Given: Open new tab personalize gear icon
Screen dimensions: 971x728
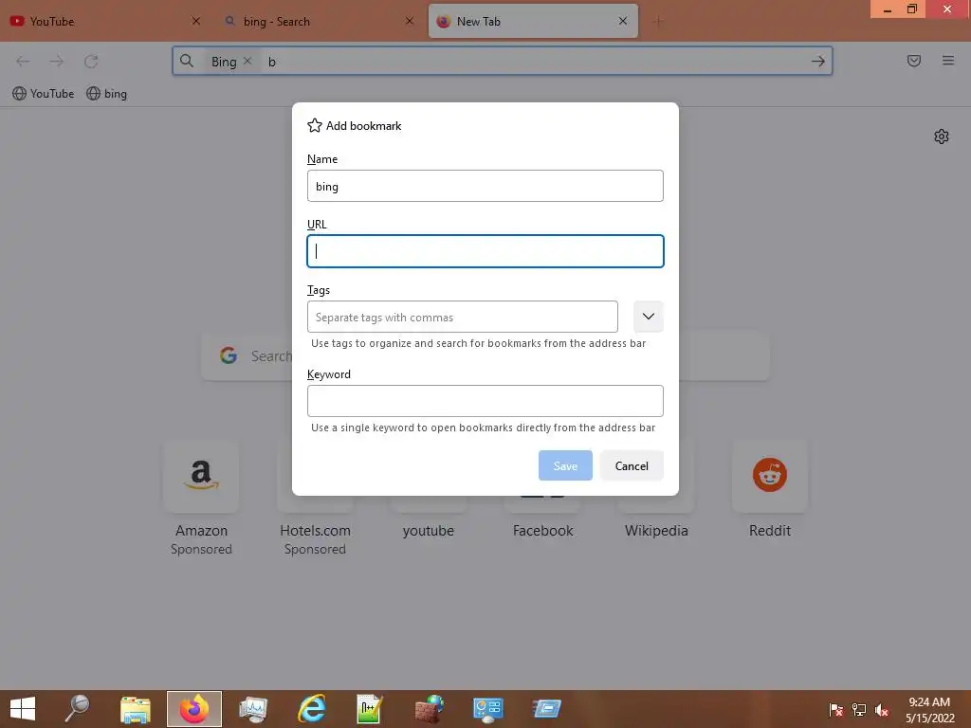Looking at the screenshot, I should pyautogui.click(x=942, y=136).
